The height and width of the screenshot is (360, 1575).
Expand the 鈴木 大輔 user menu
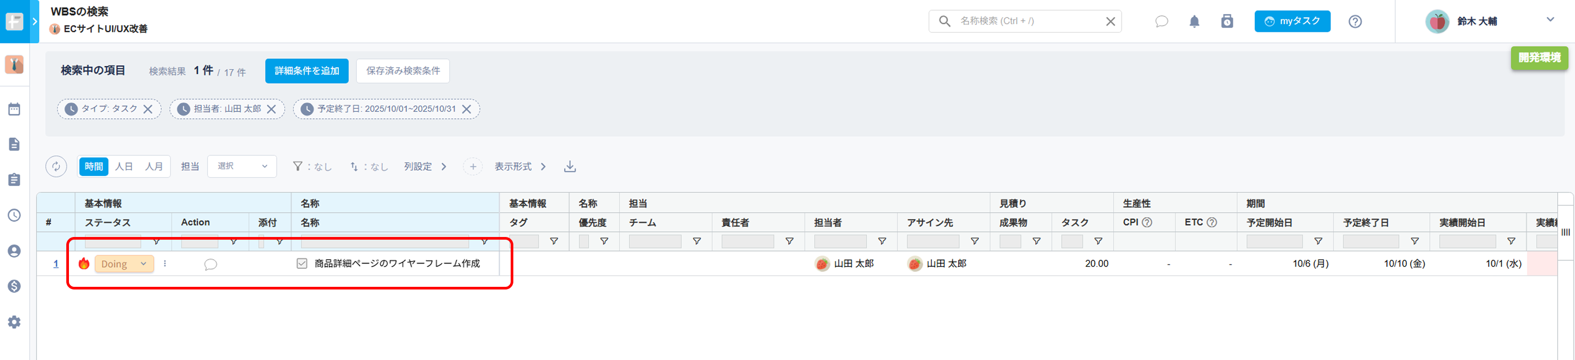point(1550,20)
